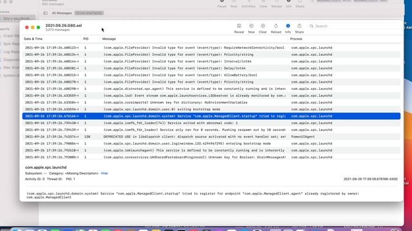The image size is (412, 231).
Task: Select the PowerUIAgent DEPRECATED USE row
Action: 211,137
